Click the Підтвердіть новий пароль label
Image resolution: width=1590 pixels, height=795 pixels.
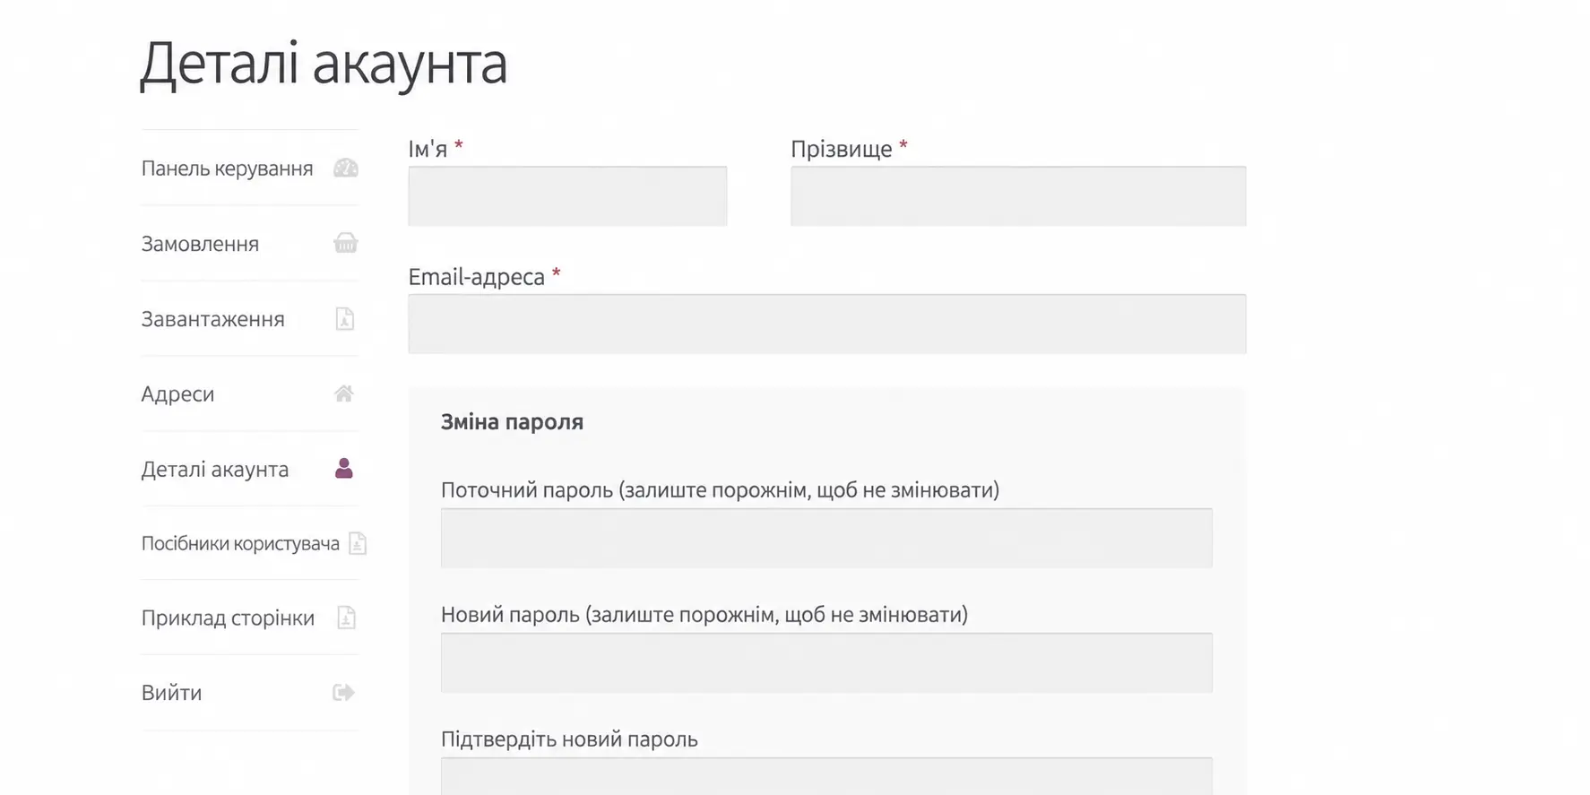569,739
